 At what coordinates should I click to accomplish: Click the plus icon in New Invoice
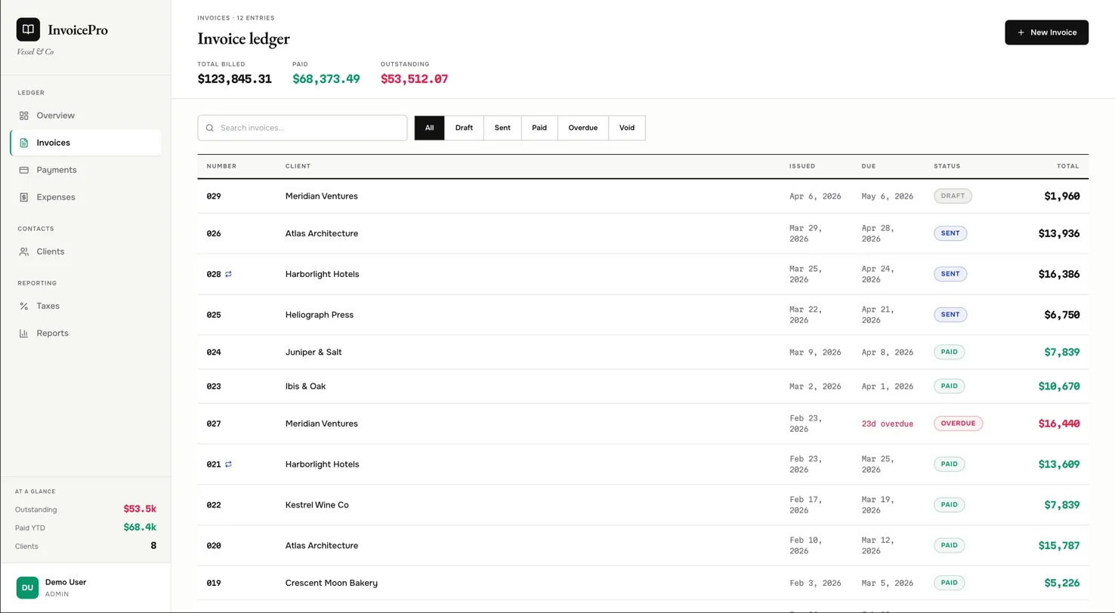click(x=1021, y=32)
